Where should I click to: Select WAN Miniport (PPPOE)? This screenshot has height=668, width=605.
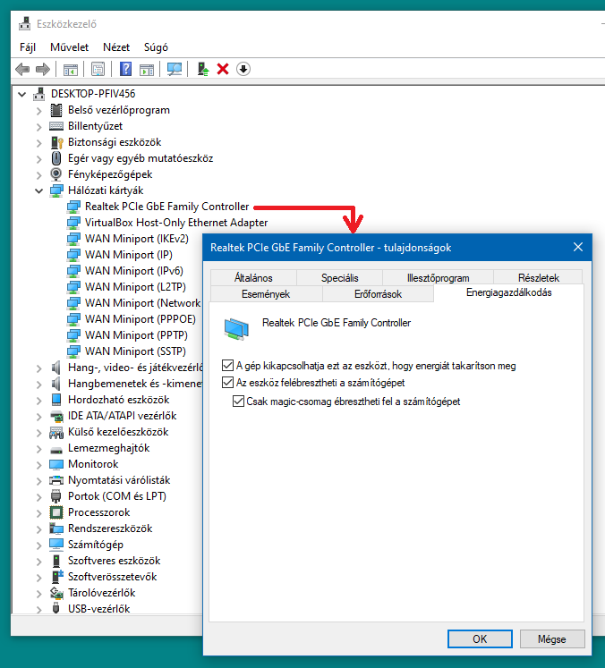[141, 319]
